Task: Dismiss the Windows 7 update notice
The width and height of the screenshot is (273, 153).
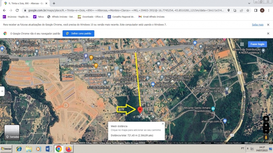Action: point(268,25)
